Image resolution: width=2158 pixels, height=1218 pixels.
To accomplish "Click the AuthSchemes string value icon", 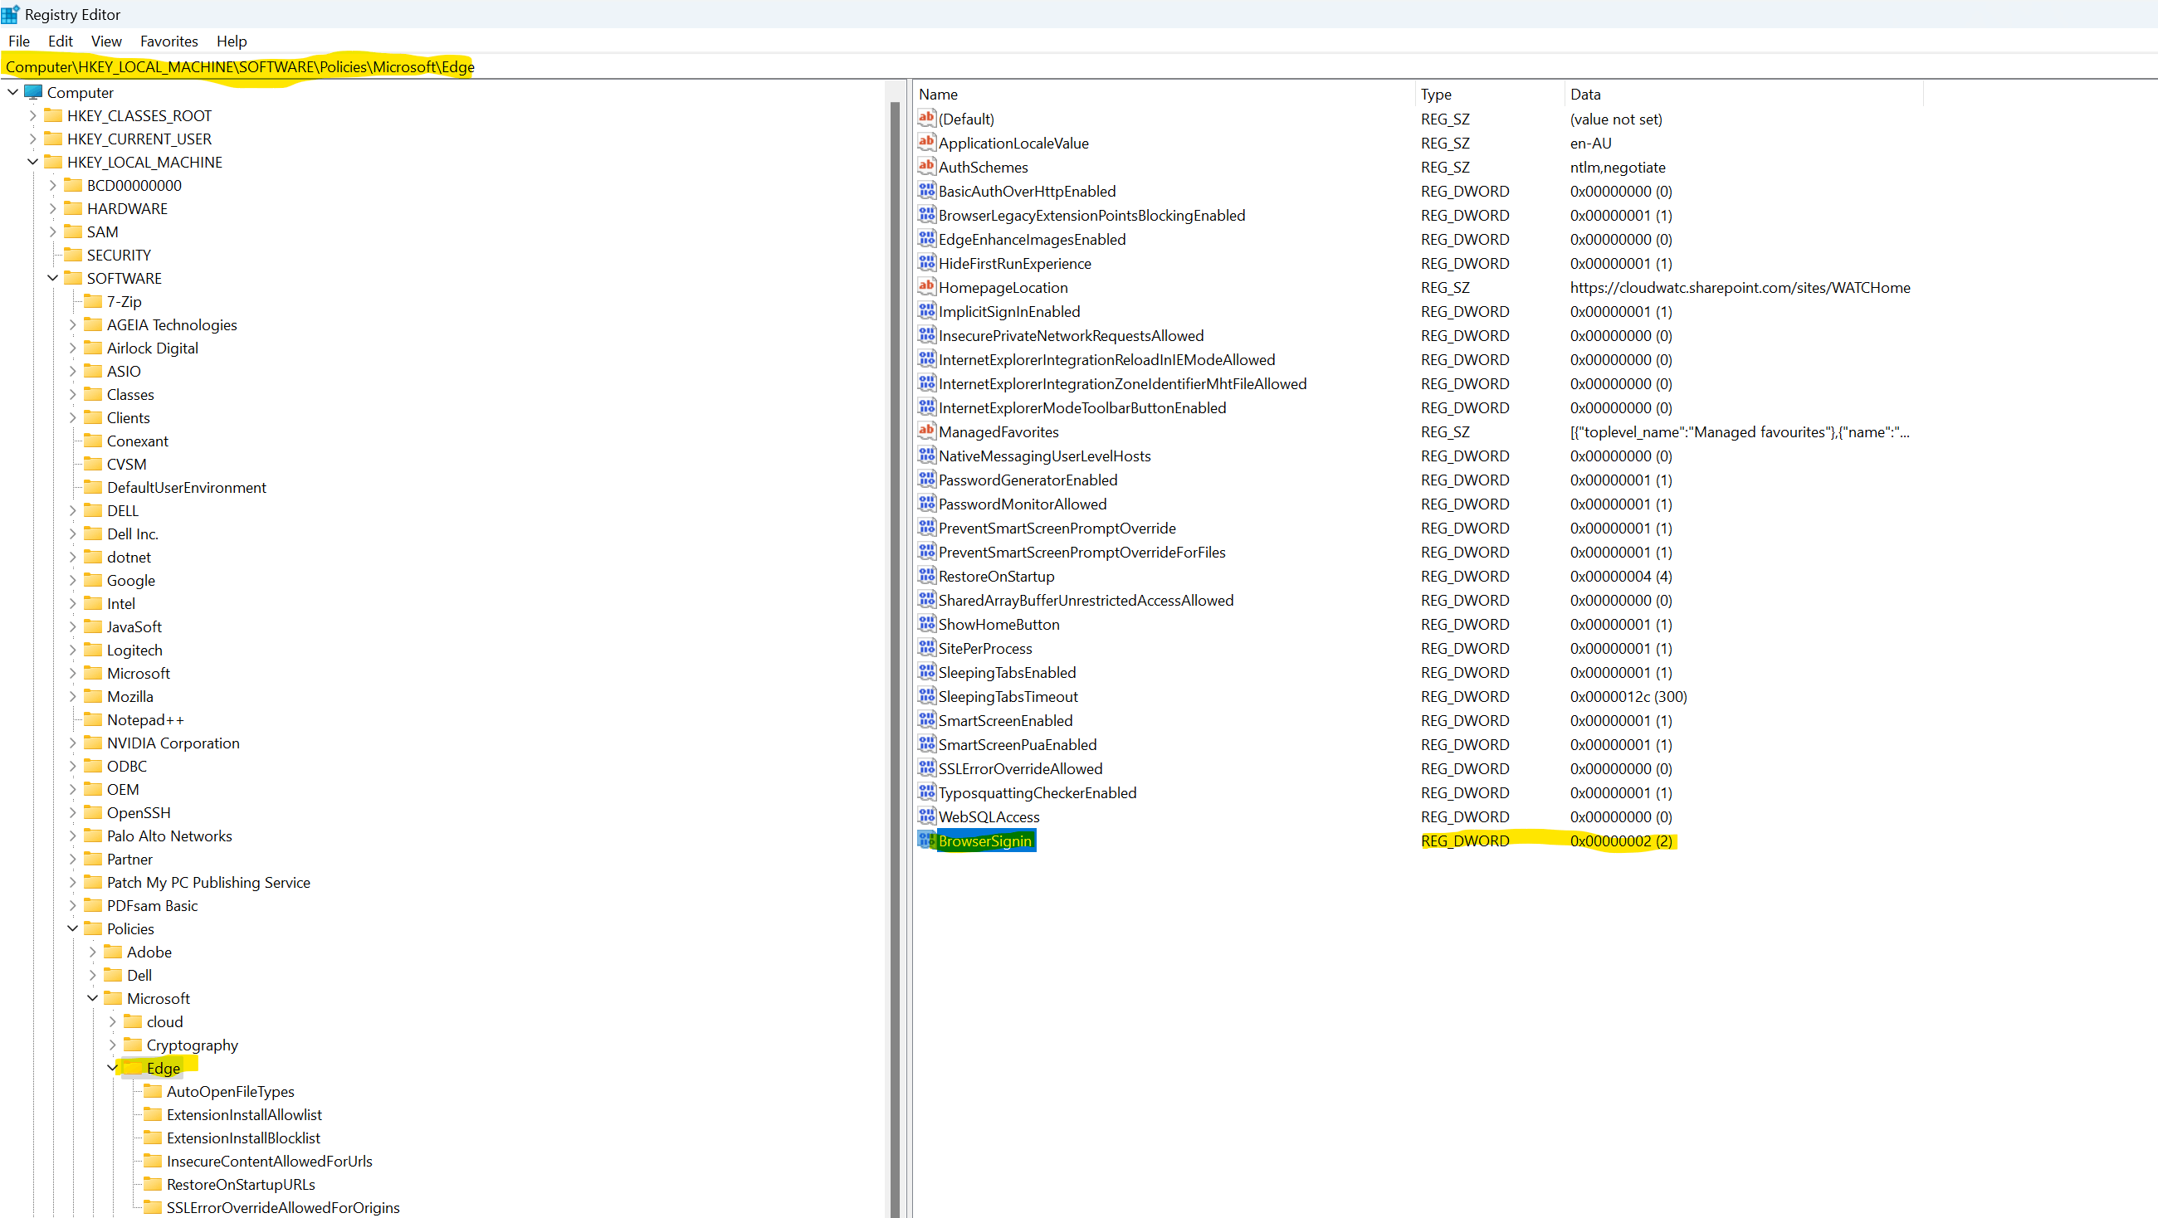I will click(x=925, y=166).
